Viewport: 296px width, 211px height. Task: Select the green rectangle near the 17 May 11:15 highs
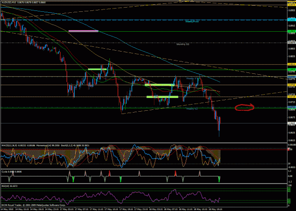coord(98,69)
